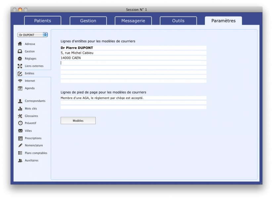Click the Modèles button
Image resolution: width=273 pixels, height=199 pixels.
click(78, 121)
